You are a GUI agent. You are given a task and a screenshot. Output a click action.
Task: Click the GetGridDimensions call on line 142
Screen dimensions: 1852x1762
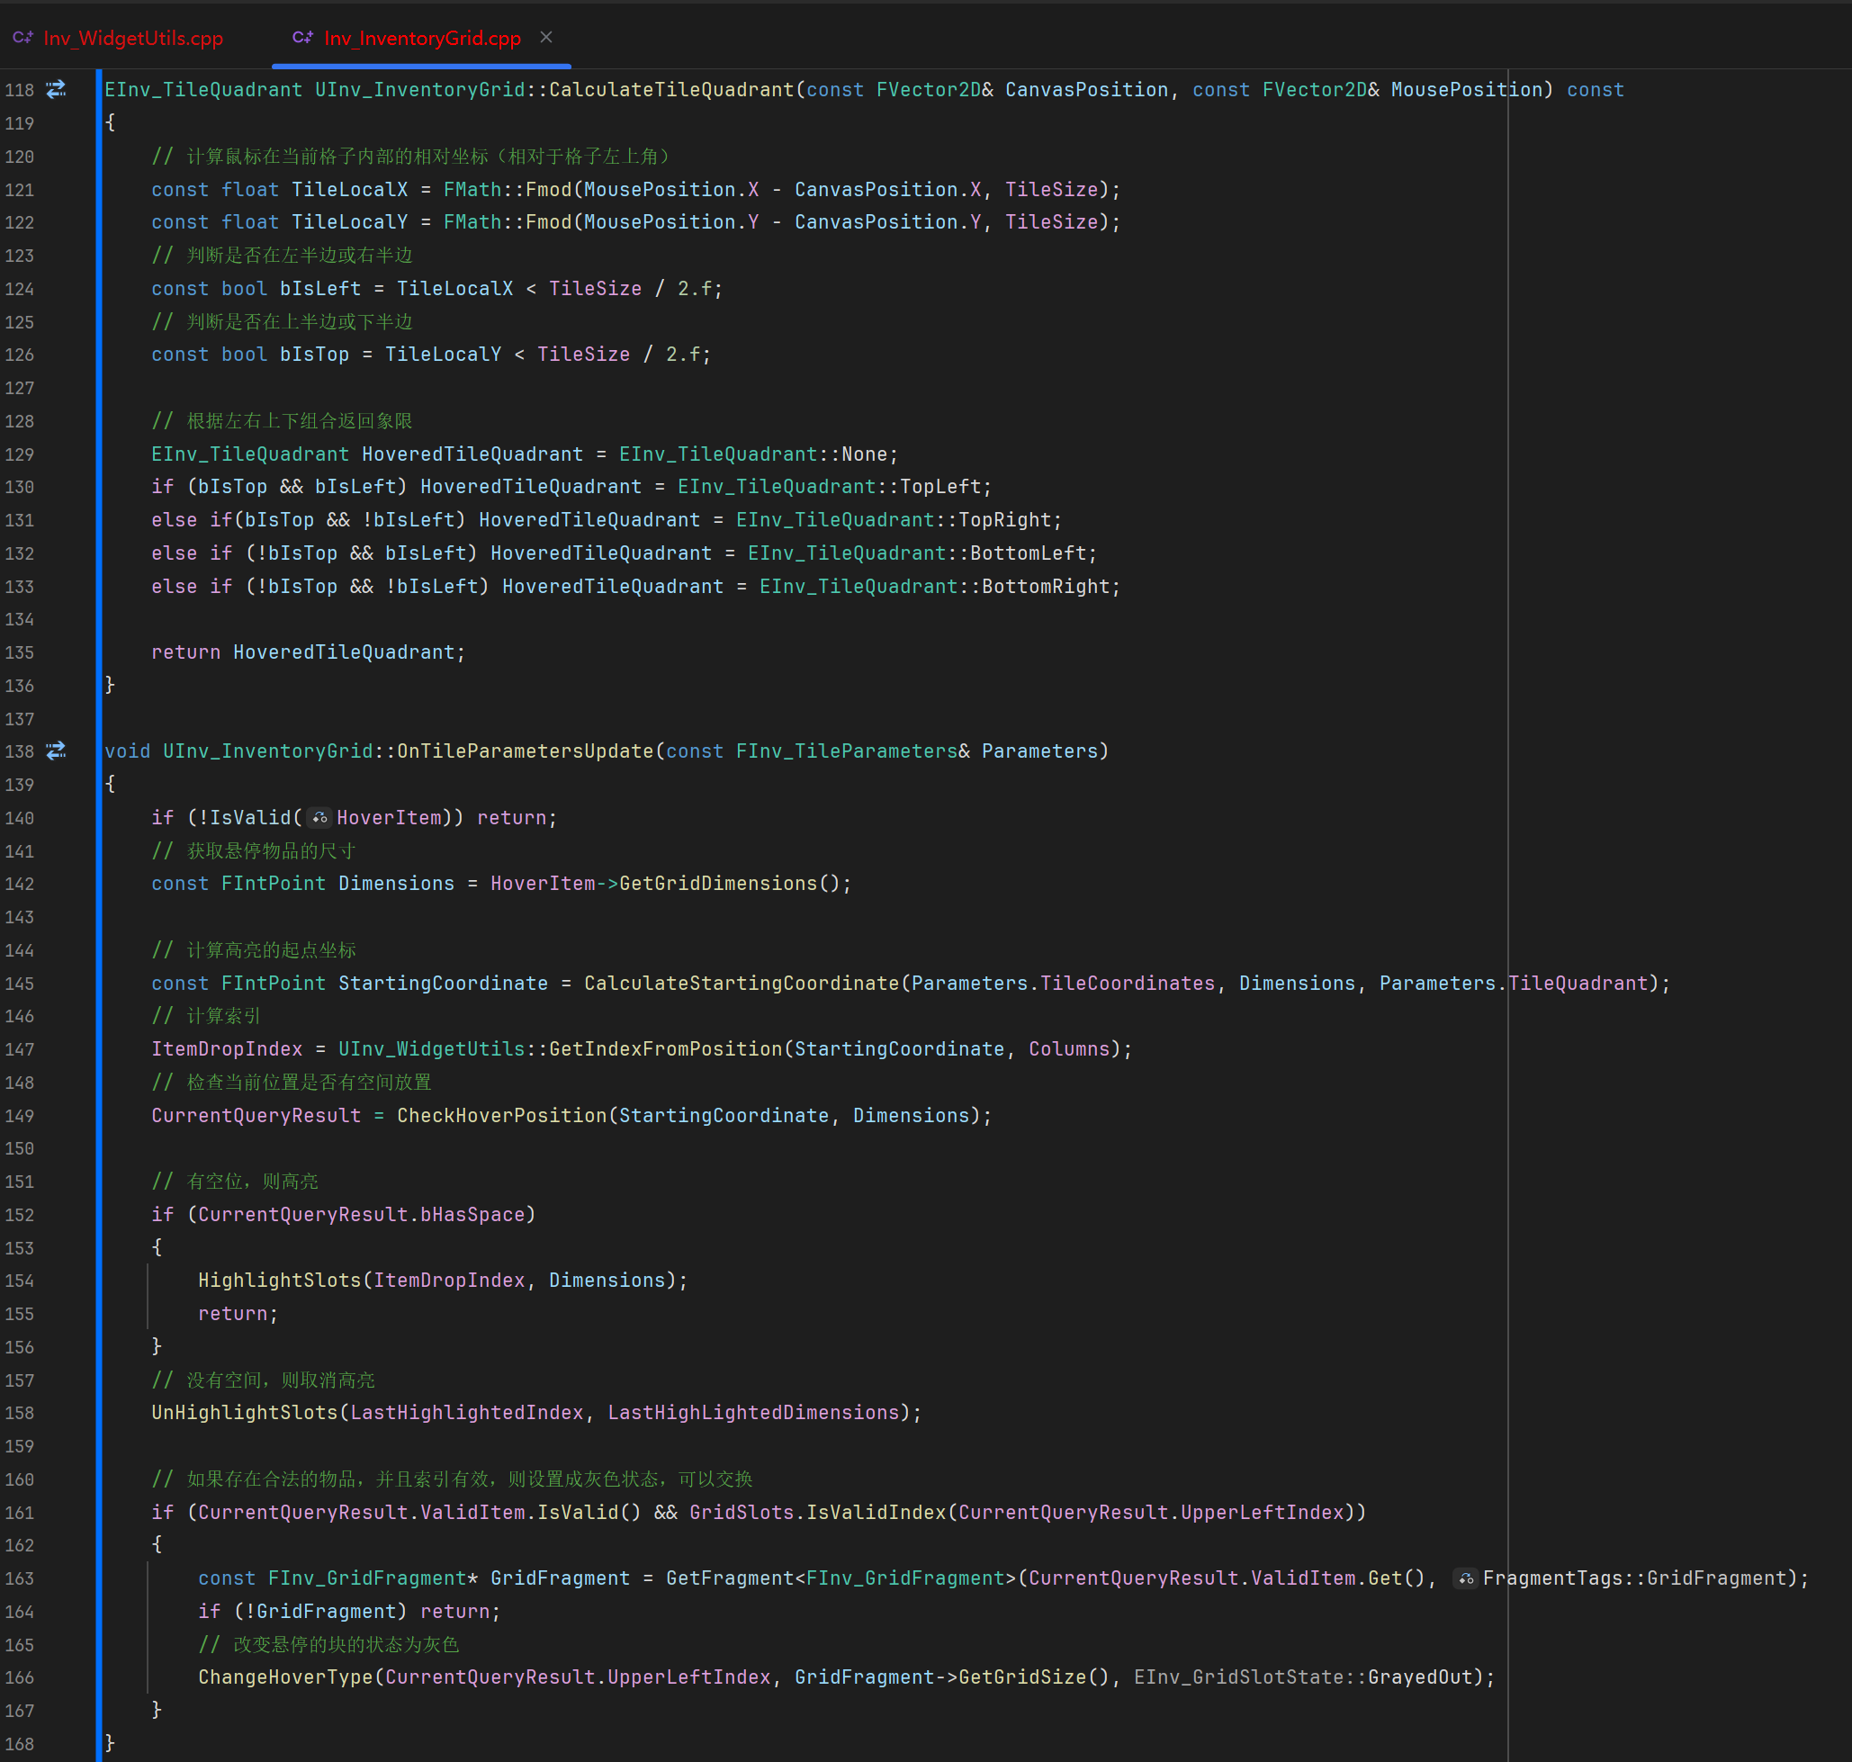(x=717, y=883)
